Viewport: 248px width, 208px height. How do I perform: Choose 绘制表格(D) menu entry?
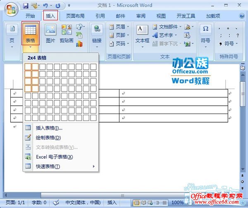tap(61, 138)
